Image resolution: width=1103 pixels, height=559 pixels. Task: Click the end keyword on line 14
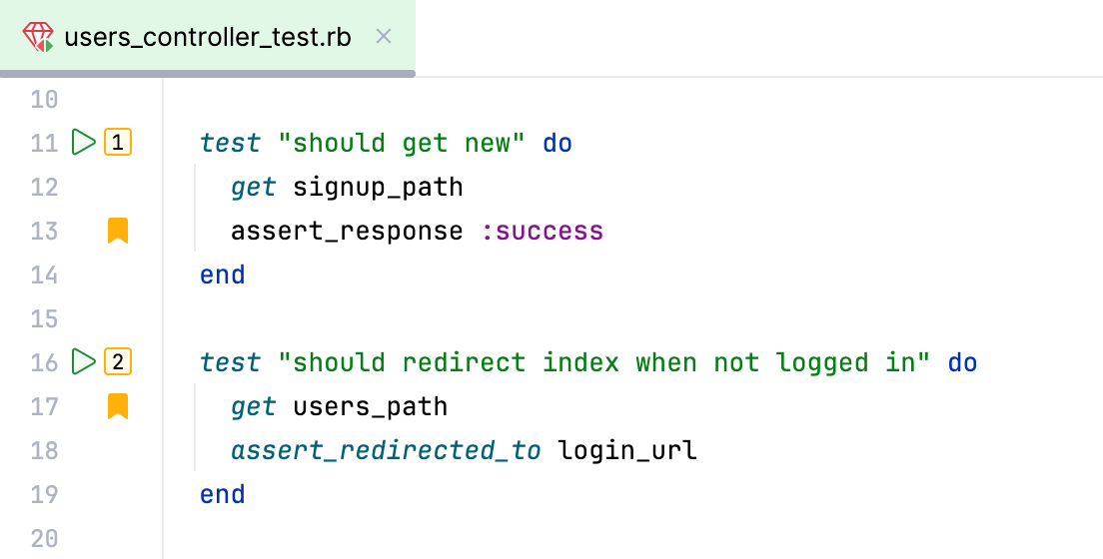[x=222, y=275]
